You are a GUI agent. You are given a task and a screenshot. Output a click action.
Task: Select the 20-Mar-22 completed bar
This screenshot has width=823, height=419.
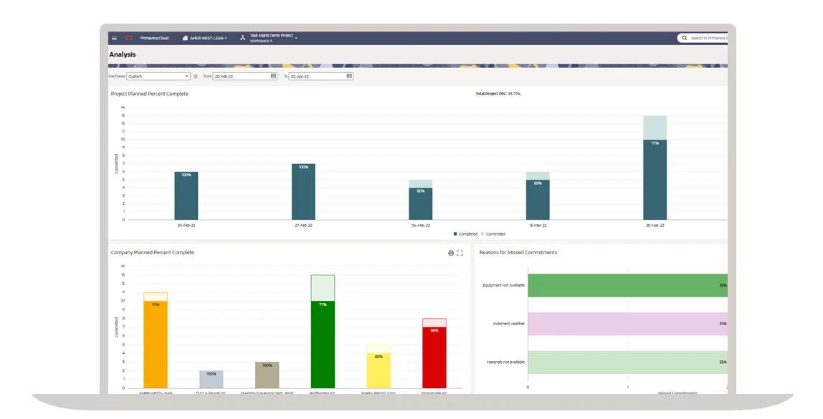pos(655,179)
